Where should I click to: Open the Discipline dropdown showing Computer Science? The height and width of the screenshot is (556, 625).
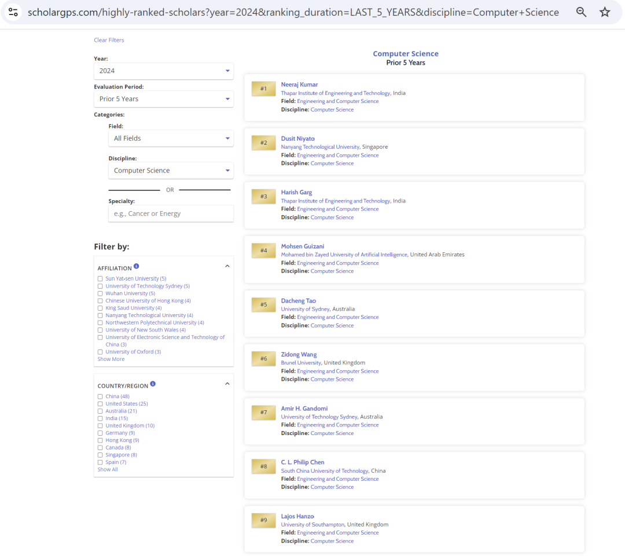coord(171,171)
